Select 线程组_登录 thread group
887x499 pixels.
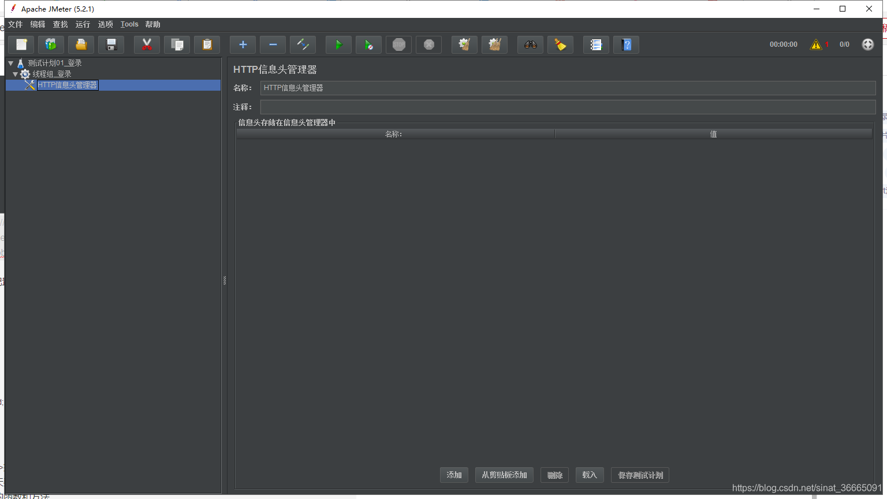point(52,74)
